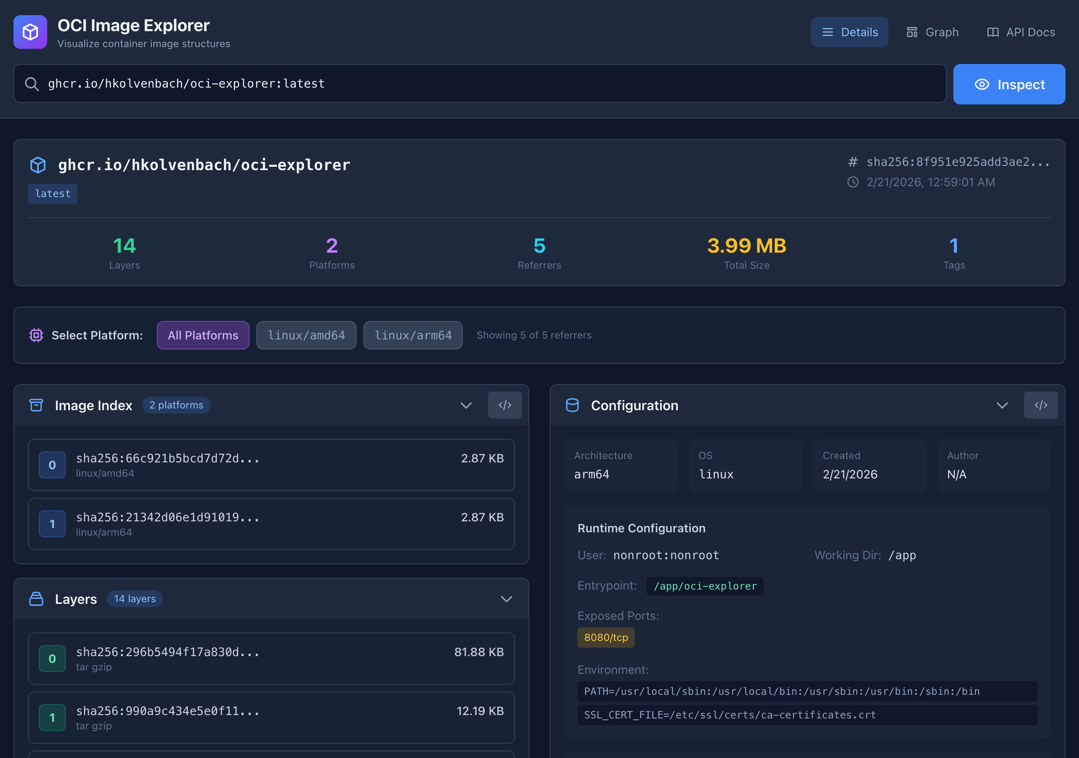Click the chip icon next to Select Platform

[x=36, y=335]
